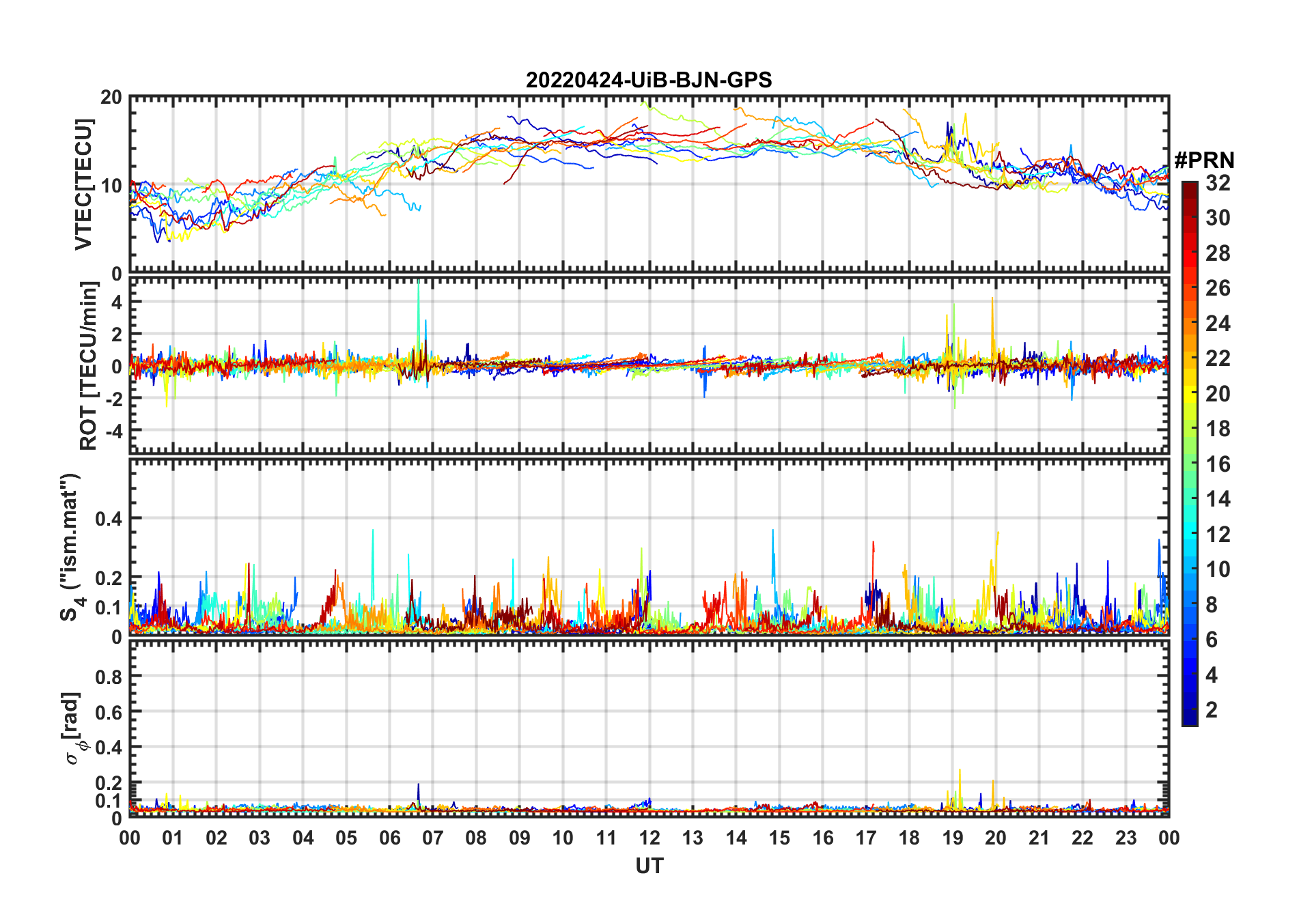Click colorbar tick label 14
Screen dimensions: 1299x908
[x=1218, y=499]
